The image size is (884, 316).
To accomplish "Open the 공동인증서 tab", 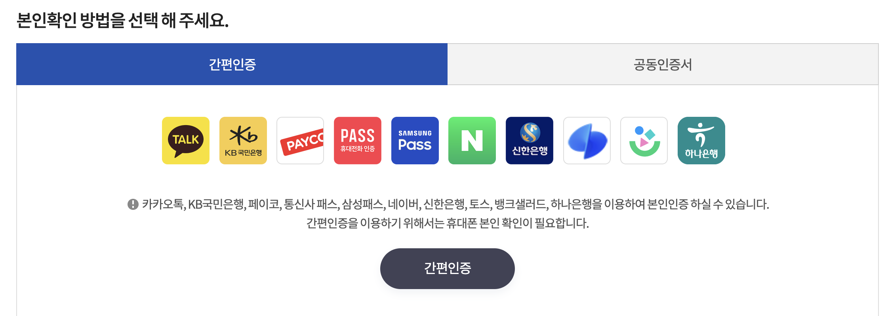I will click(x=663, y=64).
